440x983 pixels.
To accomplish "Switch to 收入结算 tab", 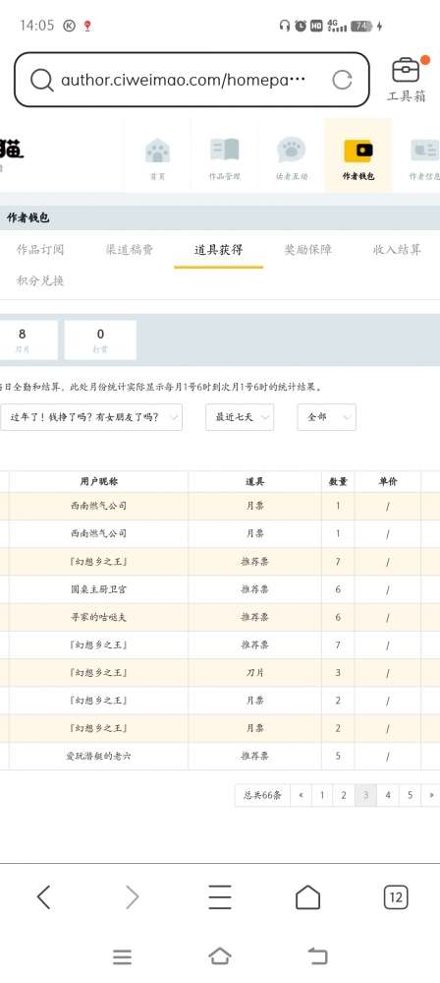I will (x=398, y=250).
